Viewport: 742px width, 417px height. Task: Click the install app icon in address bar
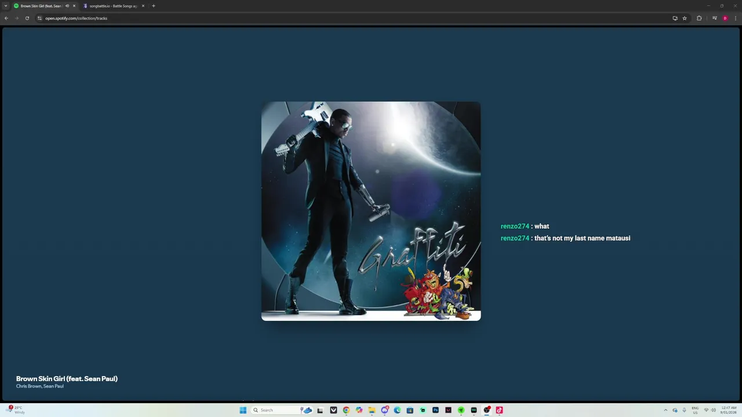click(675, 18)
